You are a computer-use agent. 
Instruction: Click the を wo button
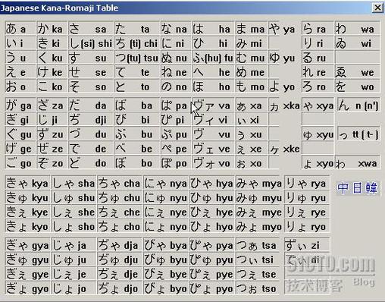(357, 87)
